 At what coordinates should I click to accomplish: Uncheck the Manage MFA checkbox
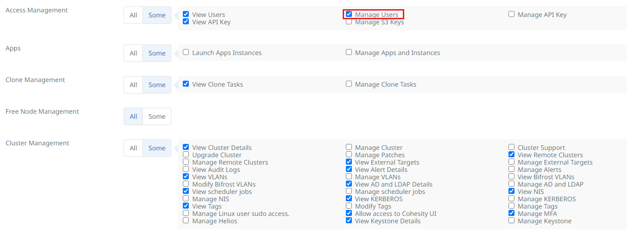pyautogui.click(x=511, y=213)
